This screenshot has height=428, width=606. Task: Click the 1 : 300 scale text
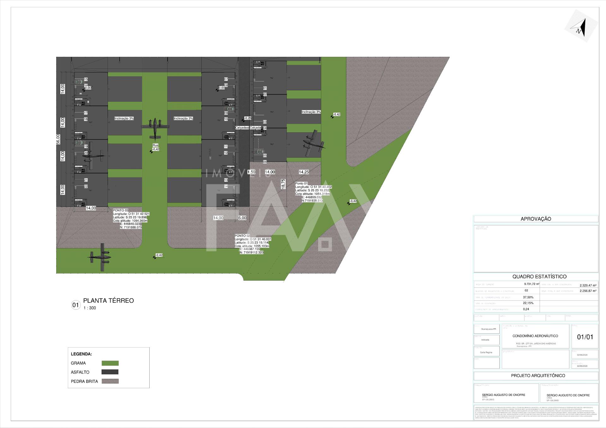click(x=90, y=308)
